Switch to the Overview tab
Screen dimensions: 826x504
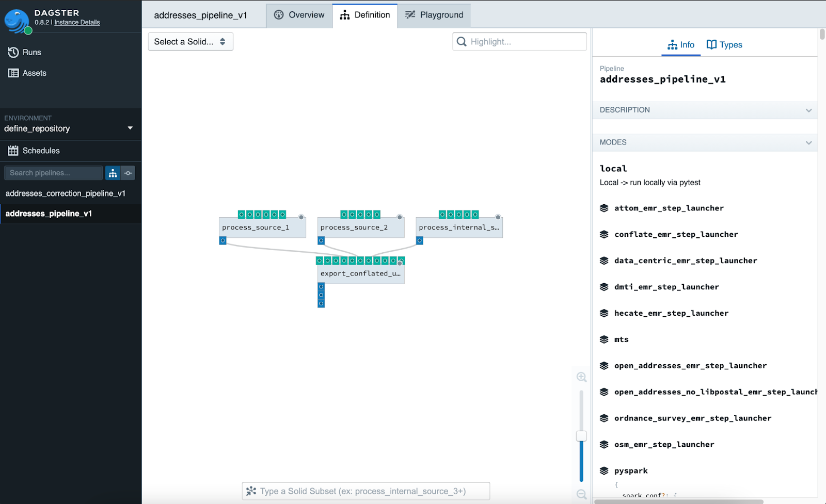299,15
